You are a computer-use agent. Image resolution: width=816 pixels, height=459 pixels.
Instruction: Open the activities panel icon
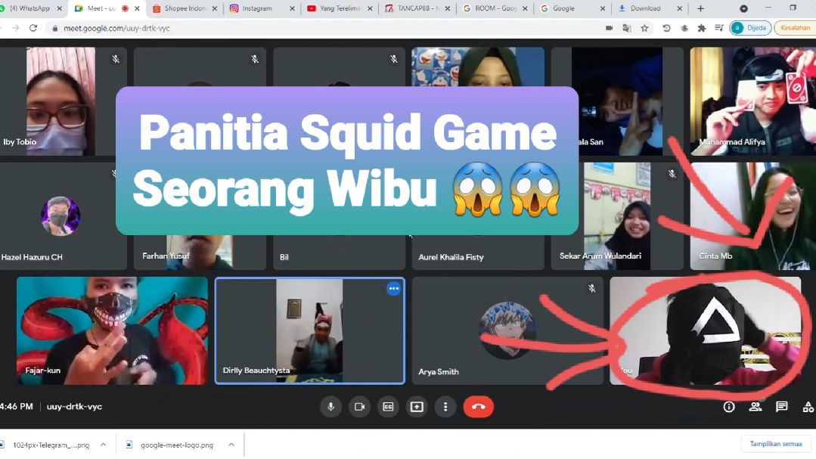click(x=807, y=407)
